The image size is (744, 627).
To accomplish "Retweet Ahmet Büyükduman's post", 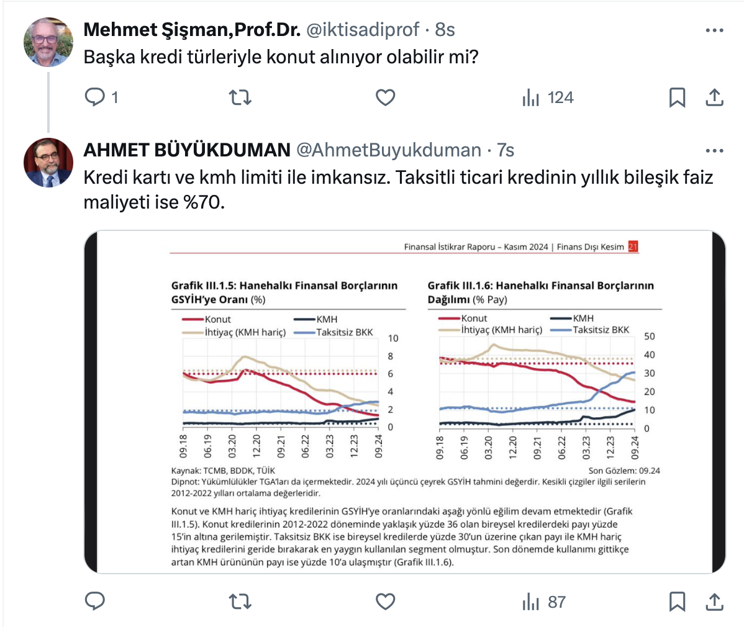I will click(240, 602).
